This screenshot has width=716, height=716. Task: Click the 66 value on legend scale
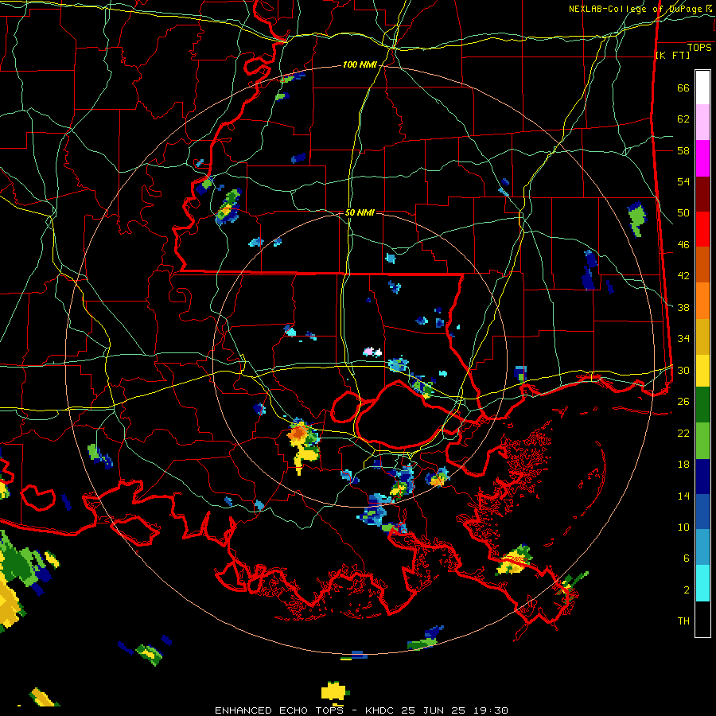click(x=683, y=88)
